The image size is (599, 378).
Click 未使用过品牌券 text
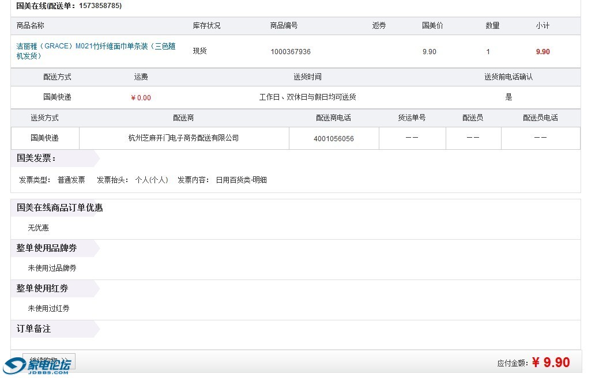click(52, 268)
